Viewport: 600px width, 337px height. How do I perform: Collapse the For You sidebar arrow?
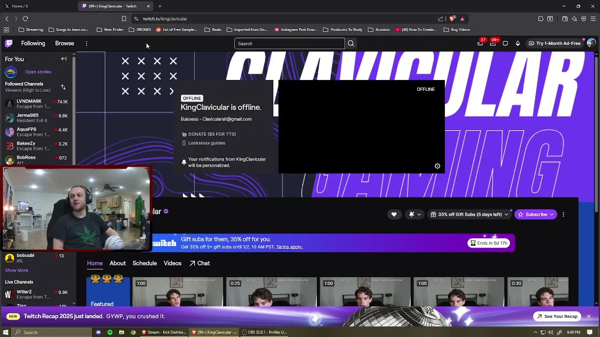[x=64, y=59]
